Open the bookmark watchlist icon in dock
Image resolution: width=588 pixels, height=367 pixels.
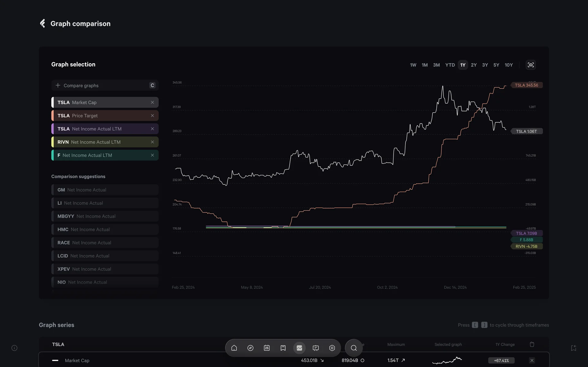point(283,348)
